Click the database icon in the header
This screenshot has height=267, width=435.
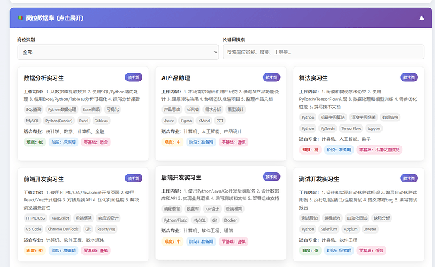(20, 18)
